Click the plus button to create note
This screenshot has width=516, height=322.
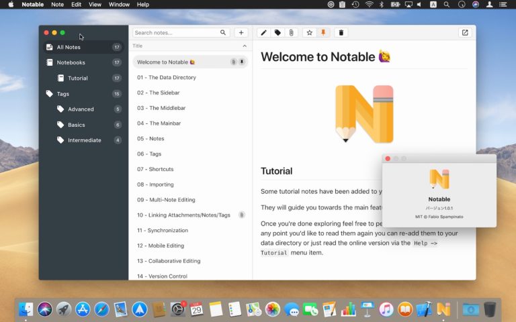(x=241, y=33)
